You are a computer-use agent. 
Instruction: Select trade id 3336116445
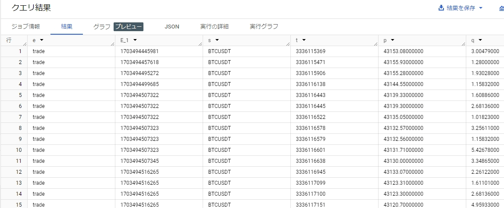coord(311,106)
